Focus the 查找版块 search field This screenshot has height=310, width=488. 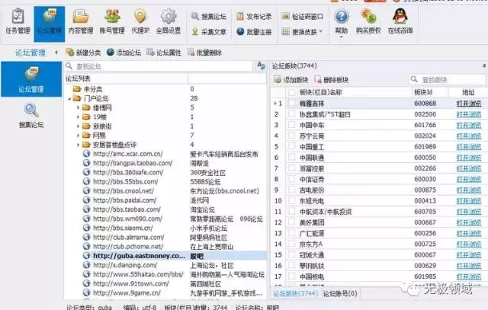448,80
